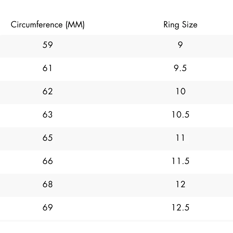Select the circumference value 66
Image resolution: width=233 pixels, height=233 pixels.
pyautogui.click(x=48, y=161)
